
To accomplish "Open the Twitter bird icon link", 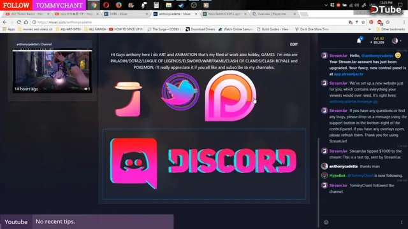I will (180, 92).
